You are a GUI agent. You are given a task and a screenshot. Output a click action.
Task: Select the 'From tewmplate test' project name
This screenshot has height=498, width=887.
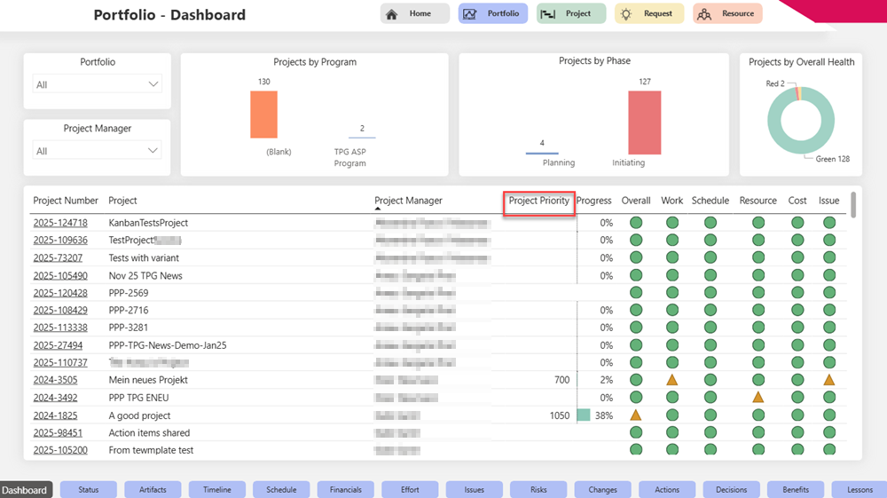click(x=151, y=450)
